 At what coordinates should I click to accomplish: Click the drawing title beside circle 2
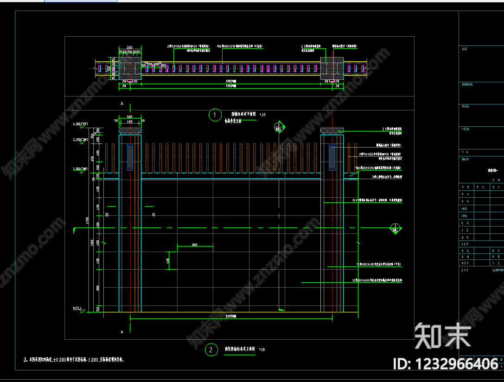click(240, 349)
